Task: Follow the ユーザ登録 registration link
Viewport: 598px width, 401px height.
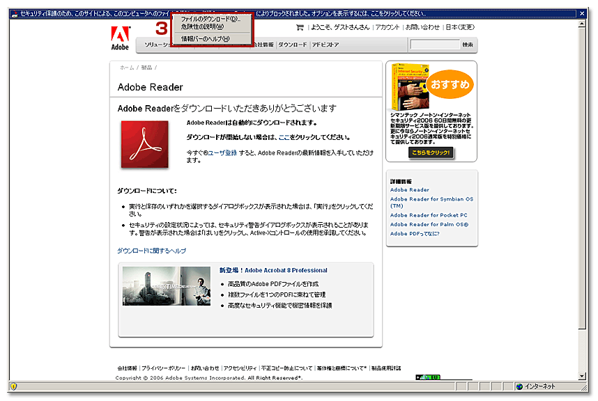Action: 222,153
